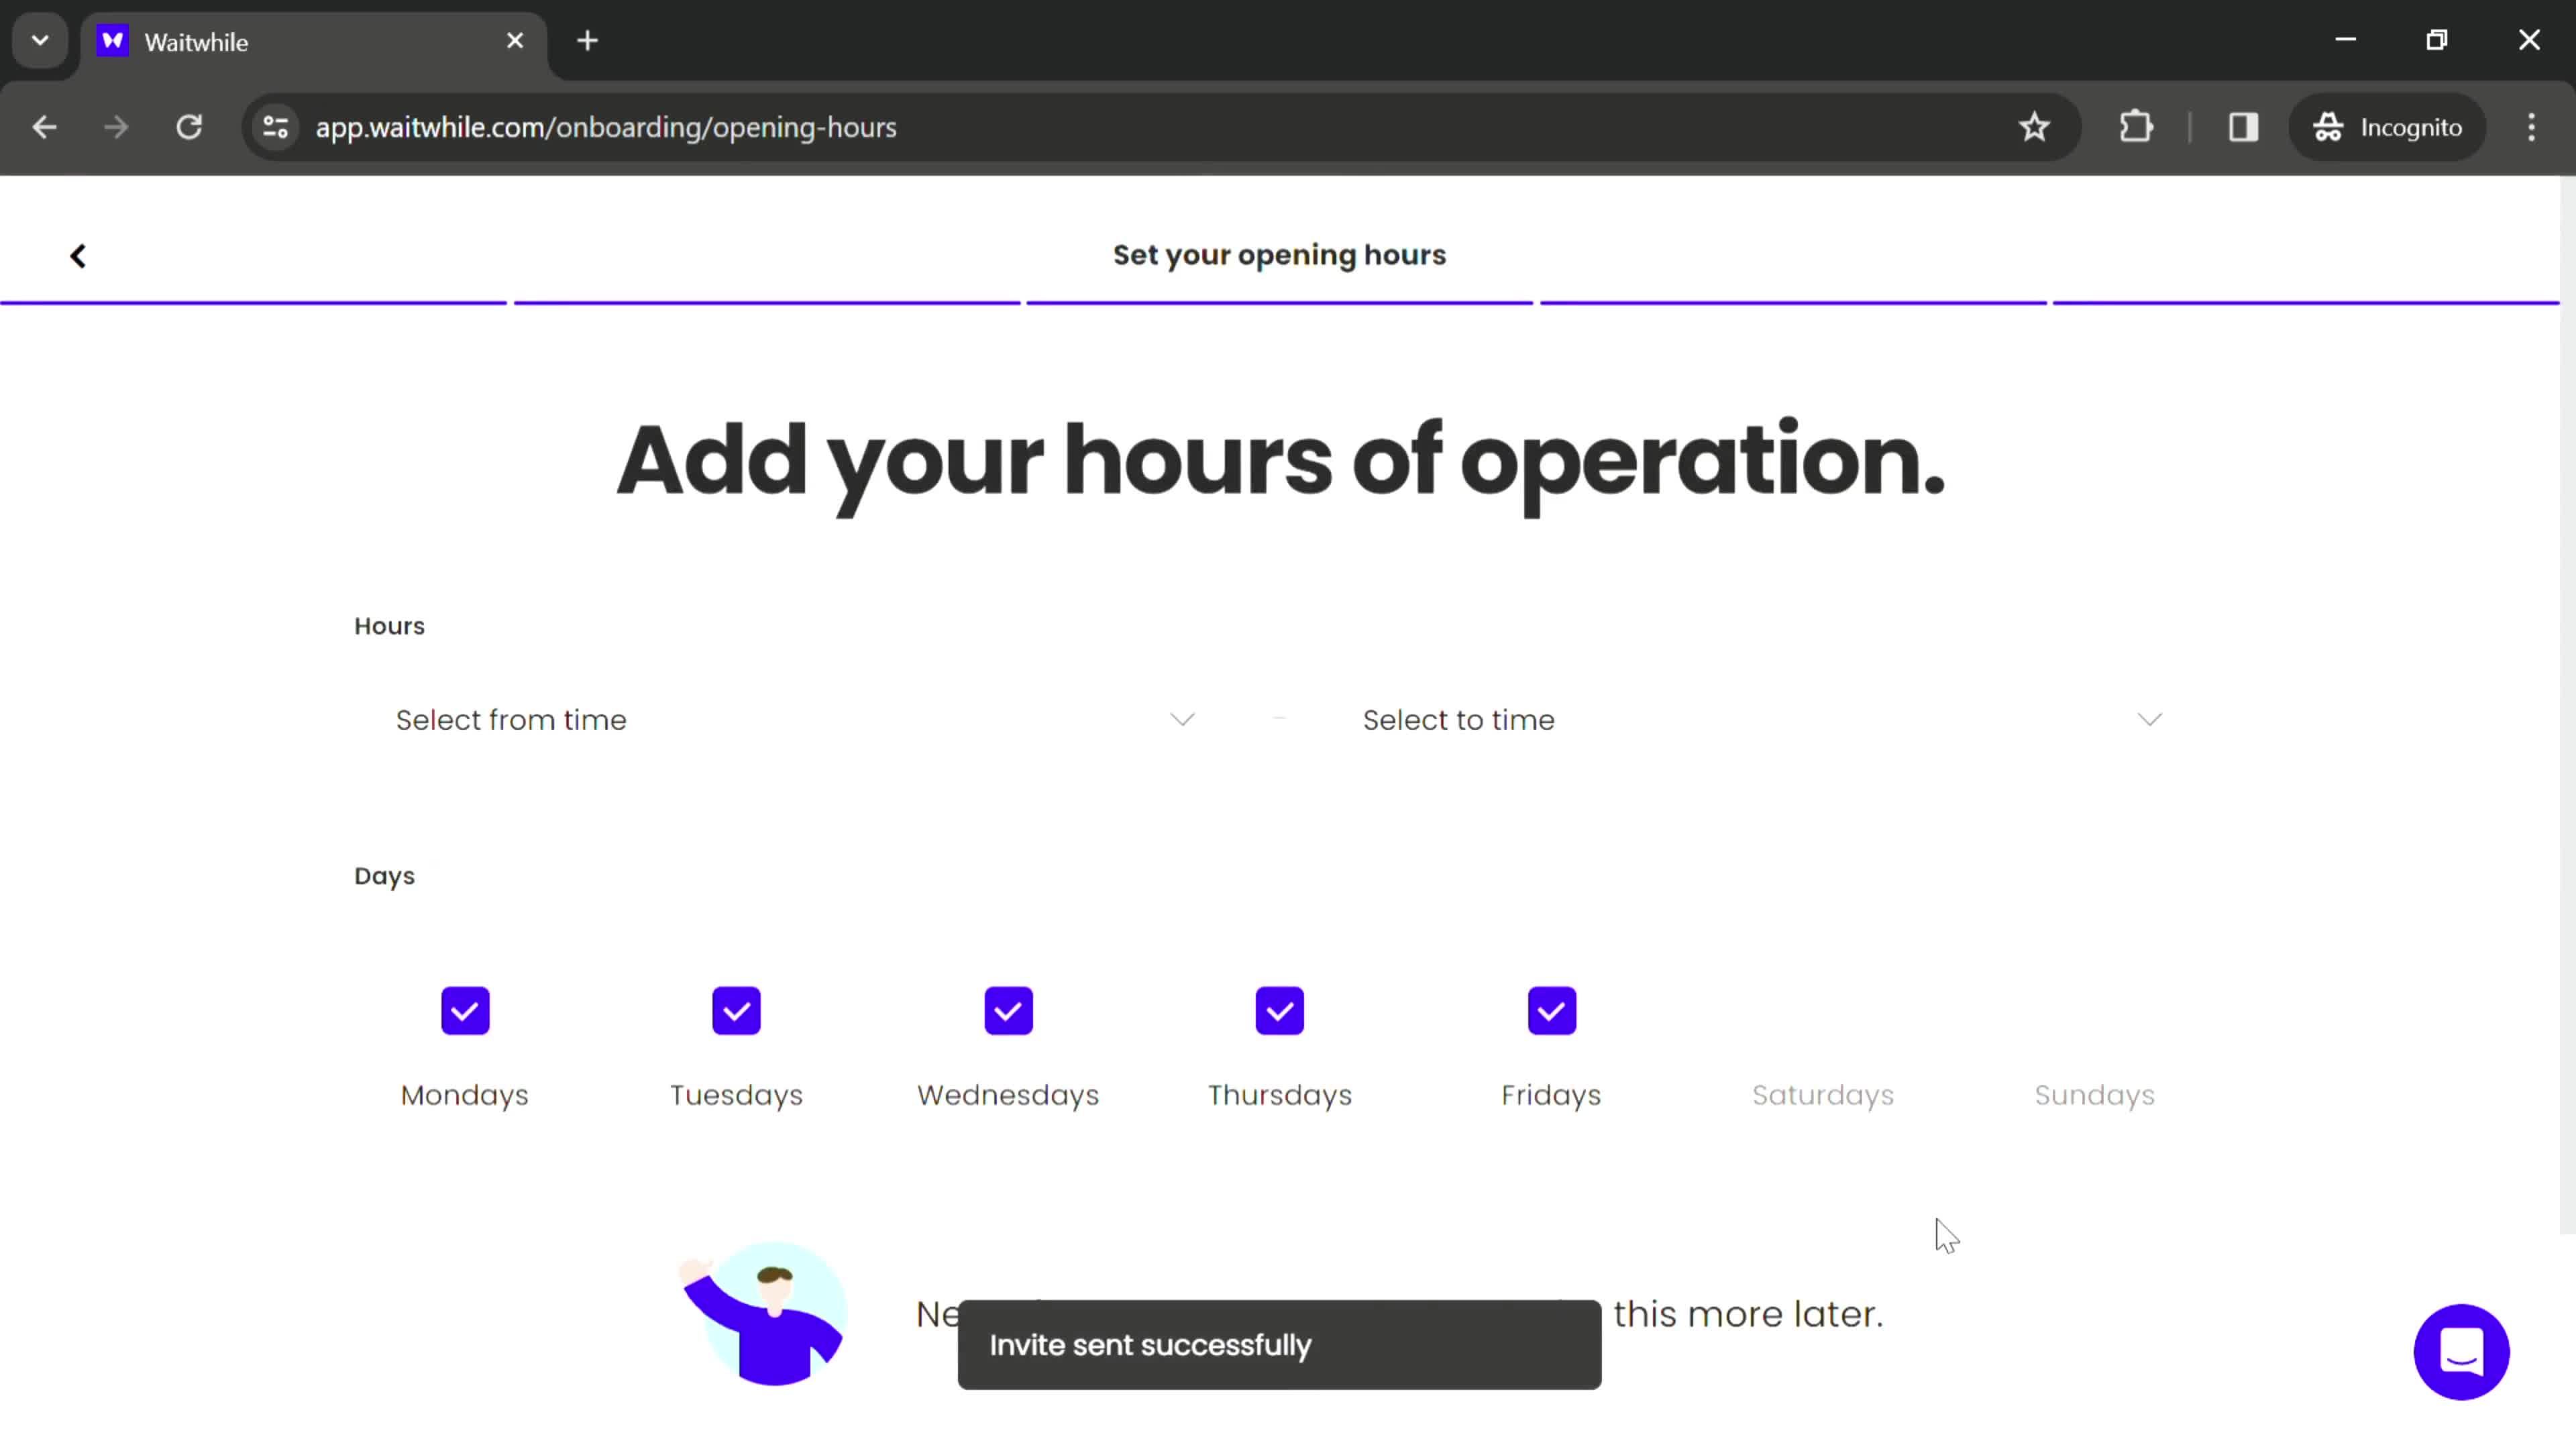2576x1449 pixels.
Task: Reload the Waitwhile page
Action: [x=189, y=127]
